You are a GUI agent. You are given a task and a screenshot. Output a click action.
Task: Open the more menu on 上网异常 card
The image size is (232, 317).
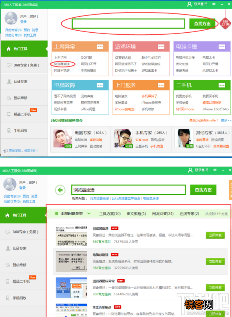100,47
